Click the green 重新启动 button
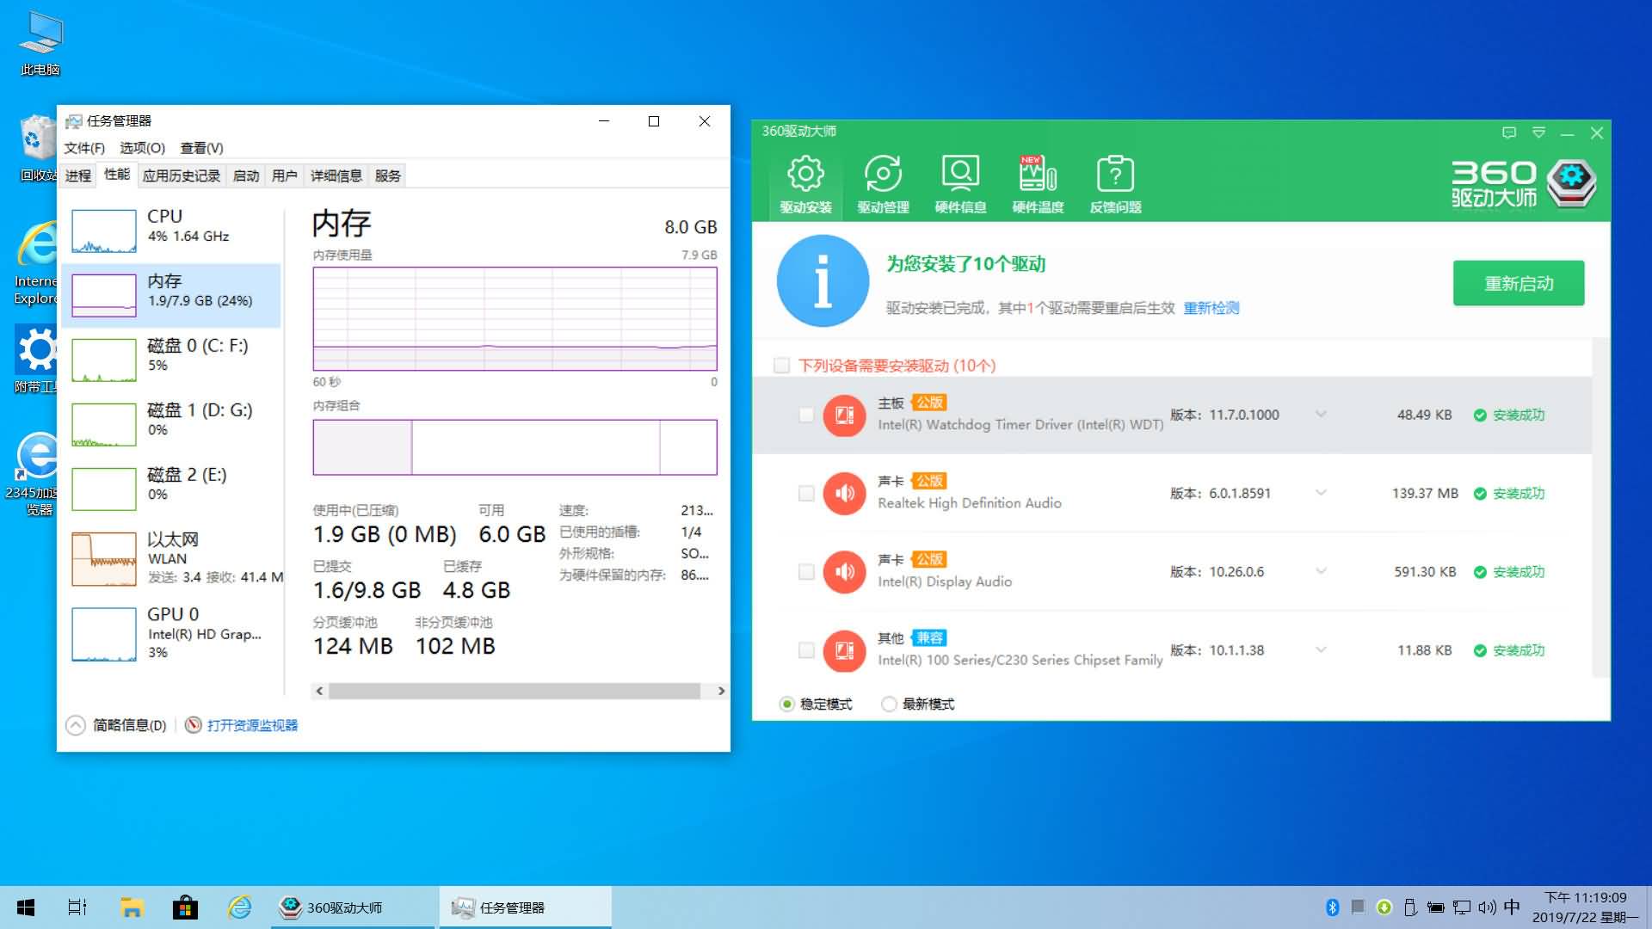The width and height of the screenshot is (1652, 929). [x=1519, y=283]
